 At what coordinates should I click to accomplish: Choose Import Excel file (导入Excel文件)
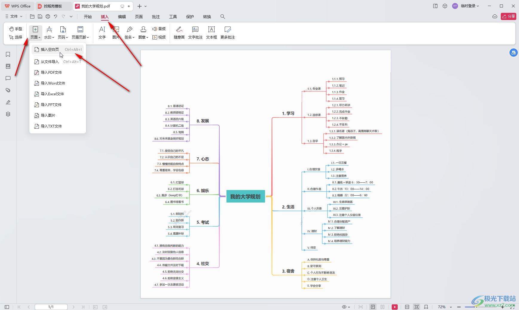coord(58,94)
